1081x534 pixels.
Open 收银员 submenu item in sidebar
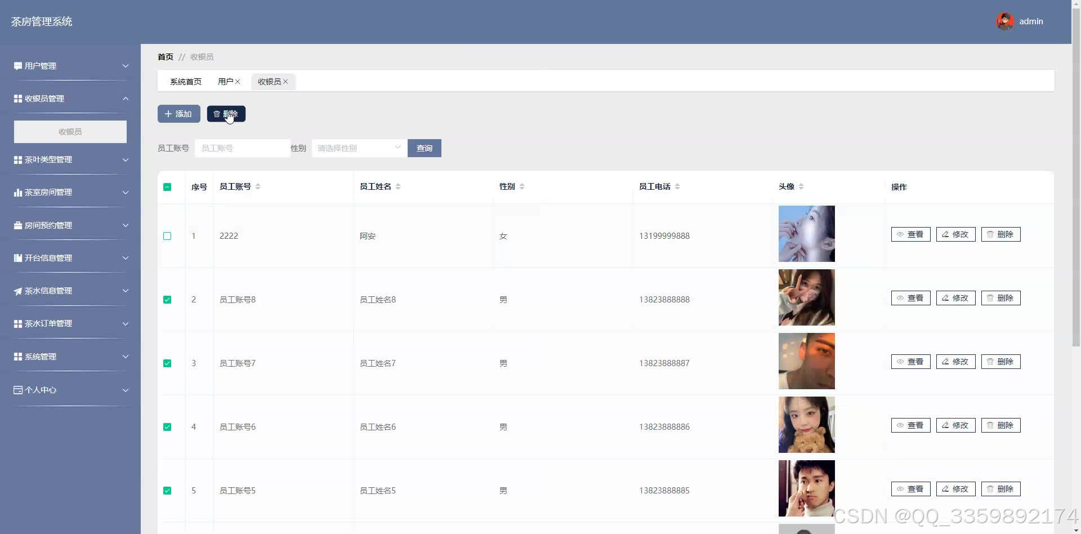pos(70,132)
